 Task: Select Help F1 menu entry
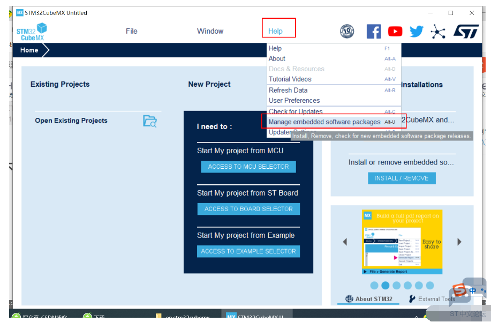click(334, 49)
